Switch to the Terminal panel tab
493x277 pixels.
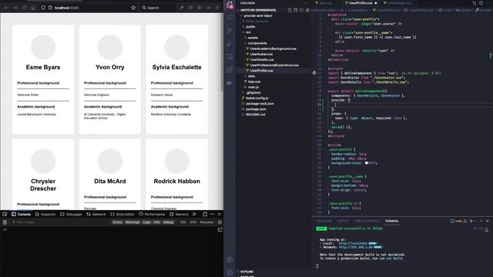click(392, 221)
